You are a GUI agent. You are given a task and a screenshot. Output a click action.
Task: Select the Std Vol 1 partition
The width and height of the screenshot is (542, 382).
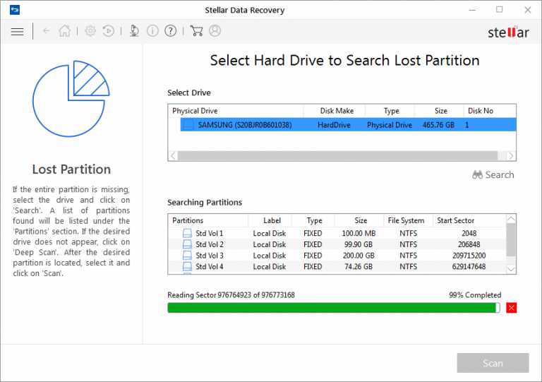(x=209, y=234)
